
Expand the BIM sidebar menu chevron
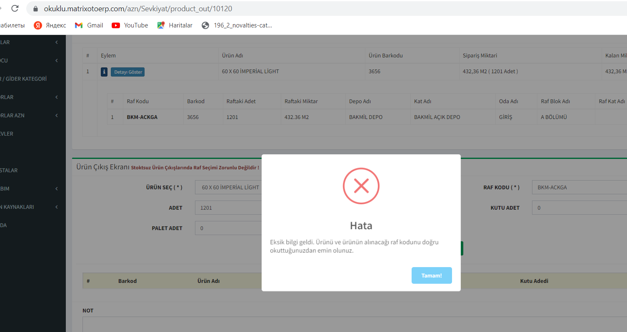click(x=56, y=188)
